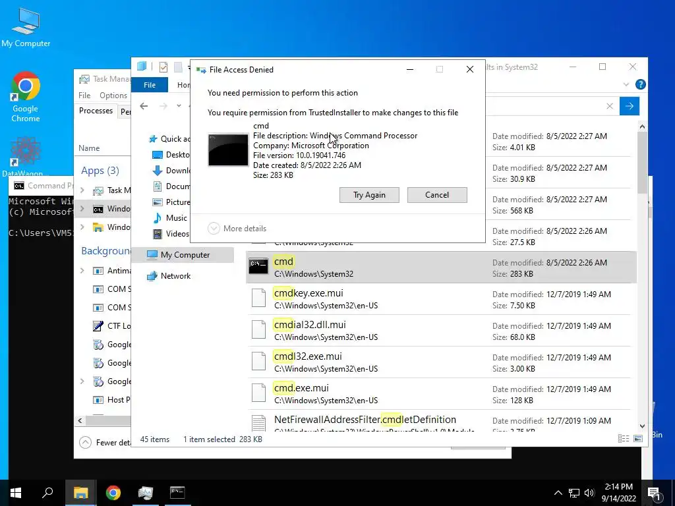This screenshot has height=506, width=675.
Task: Click the blue search arrow button
Action: (630, 106)
